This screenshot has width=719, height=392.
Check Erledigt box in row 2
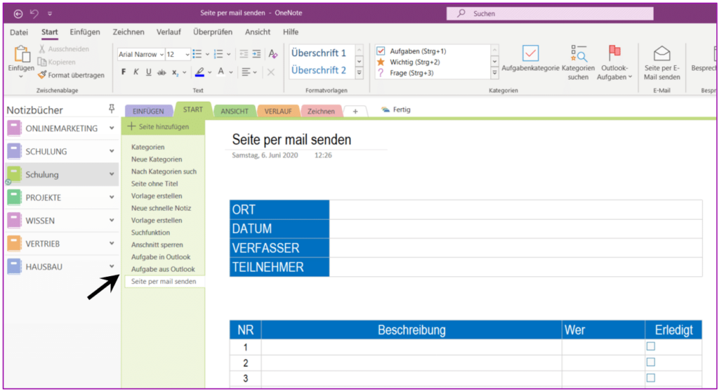click(651, 362)
